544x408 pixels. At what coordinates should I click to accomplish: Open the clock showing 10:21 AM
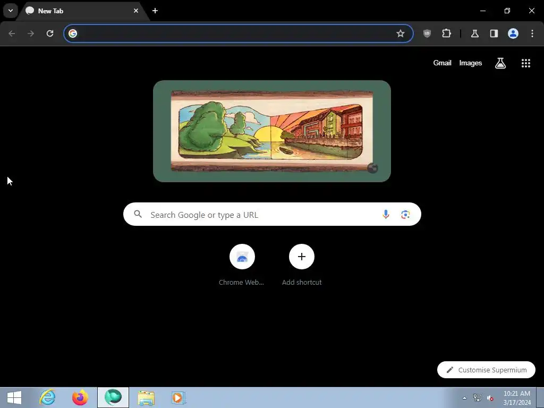[517, 398]
